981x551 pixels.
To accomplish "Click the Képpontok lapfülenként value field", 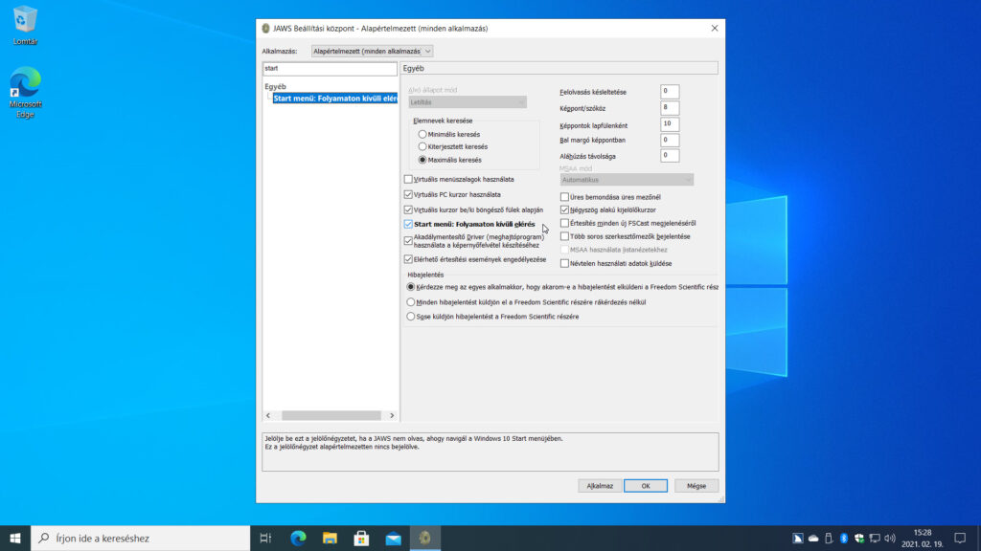I will [670, 123].
